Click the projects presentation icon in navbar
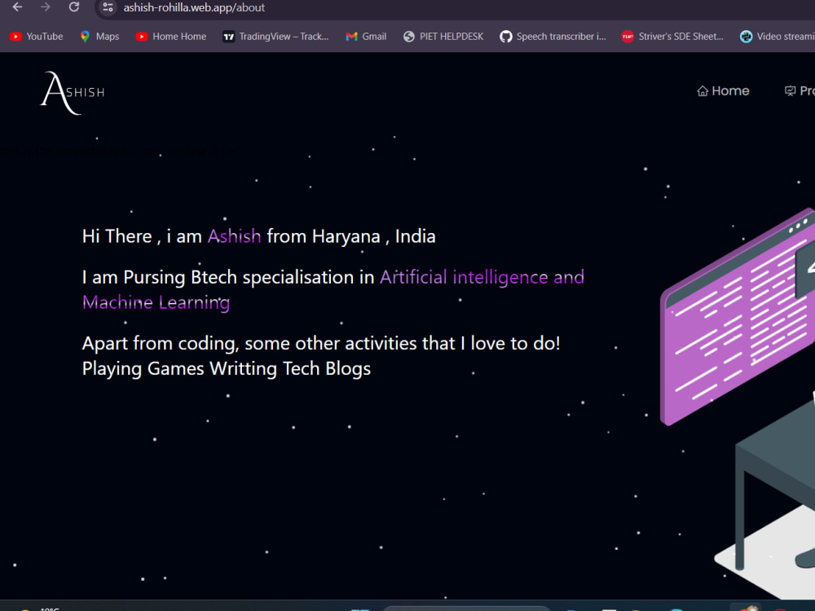Image resolution: width=815 pixels, height=611 pixels. 790,91
